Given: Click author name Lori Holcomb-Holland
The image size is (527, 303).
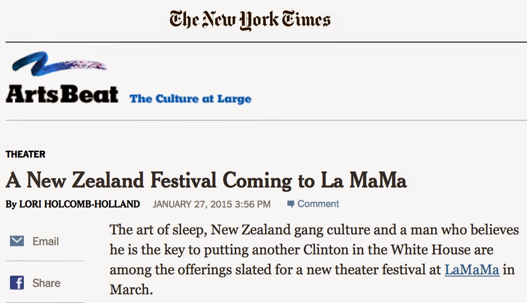Looking at the screenshot, I should pos(80,204).
